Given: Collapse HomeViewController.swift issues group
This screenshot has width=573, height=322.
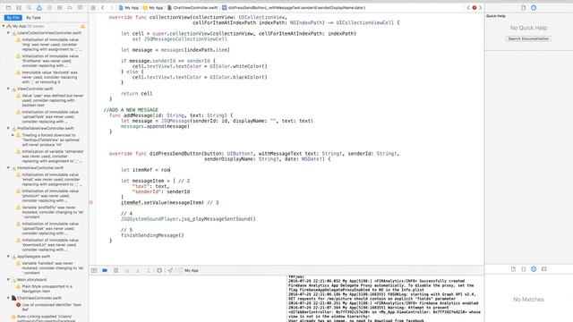Looking at the screenshot, I should coord(8,167).
